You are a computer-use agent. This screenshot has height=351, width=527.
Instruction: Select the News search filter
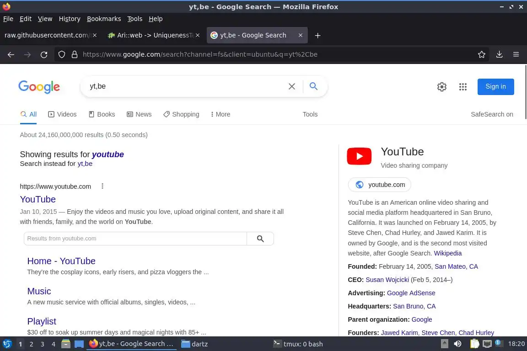(139, 114)
